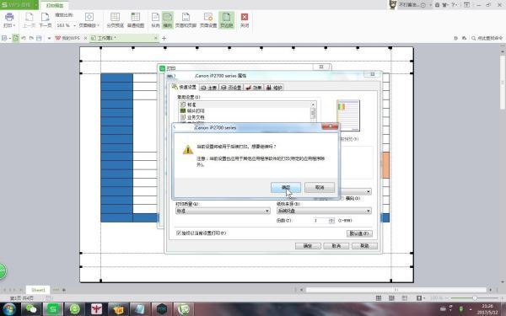
Task: Select the Sheet1 worksheet tab
Action: tap(38, 290)
